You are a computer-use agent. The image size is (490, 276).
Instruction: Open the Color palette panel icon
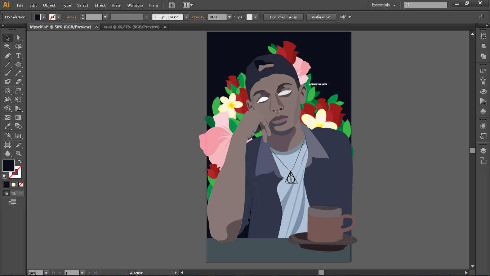(483, 91)
